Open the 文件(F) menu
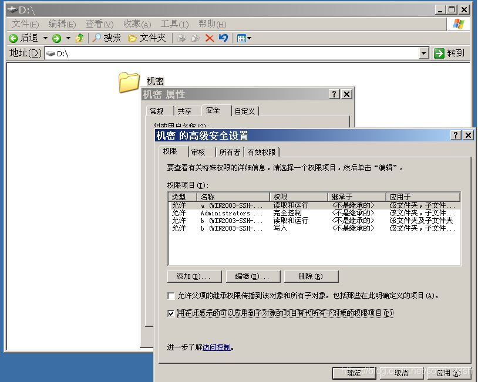 coord(25,23)
